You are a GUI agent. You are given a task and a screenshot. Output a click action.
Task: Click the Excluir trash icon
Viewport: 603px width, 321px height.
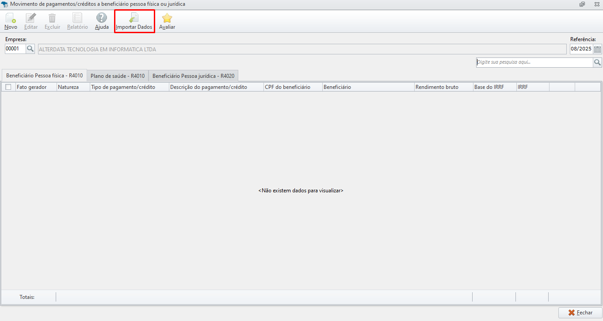[x=52, y=18]
